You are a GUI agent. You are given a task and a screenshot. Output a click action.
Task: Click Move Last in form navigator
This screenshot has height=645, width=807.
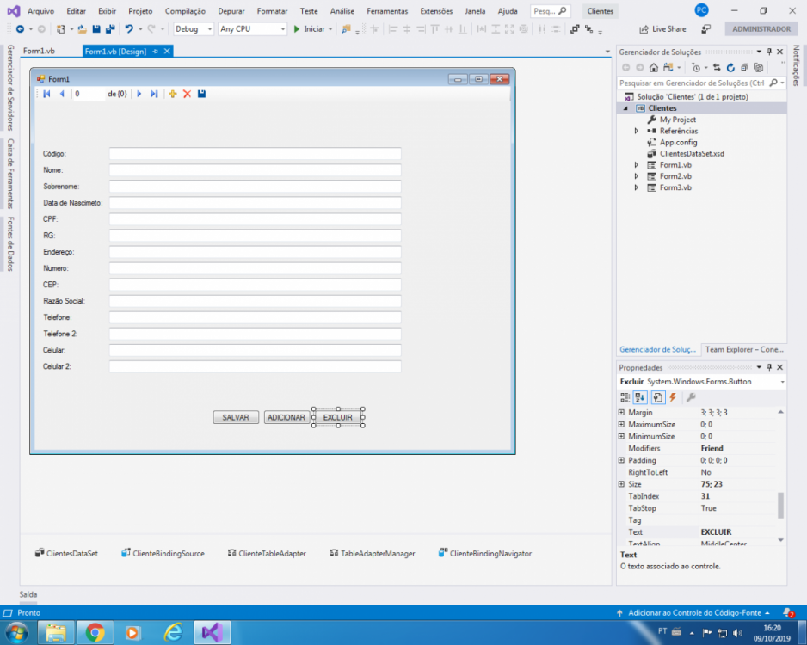tap(154, 94)
